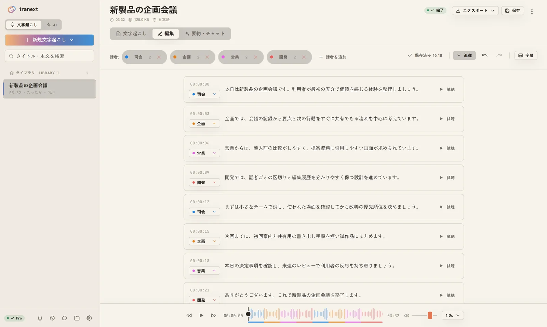This screenshot has height=327, width=547.
Task: Change speaker 開発 for segment 00:00:09
Action: pos(204,182)
